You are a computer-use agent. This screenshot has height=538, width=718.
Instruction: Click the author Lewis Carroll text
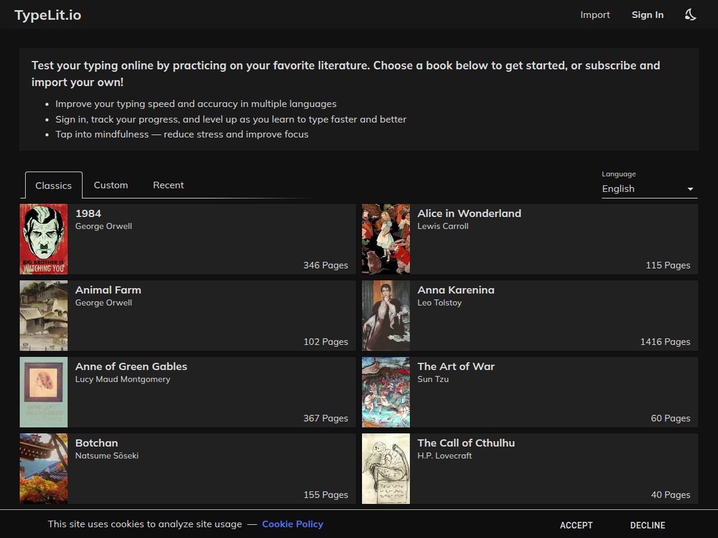coord(443,226)
